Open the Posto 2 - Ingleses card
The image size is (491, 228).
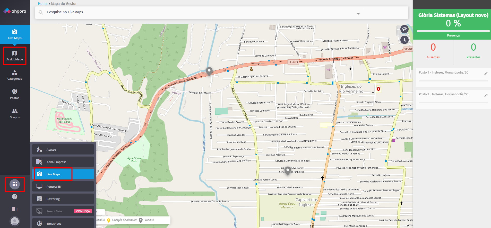click(453, 99)
